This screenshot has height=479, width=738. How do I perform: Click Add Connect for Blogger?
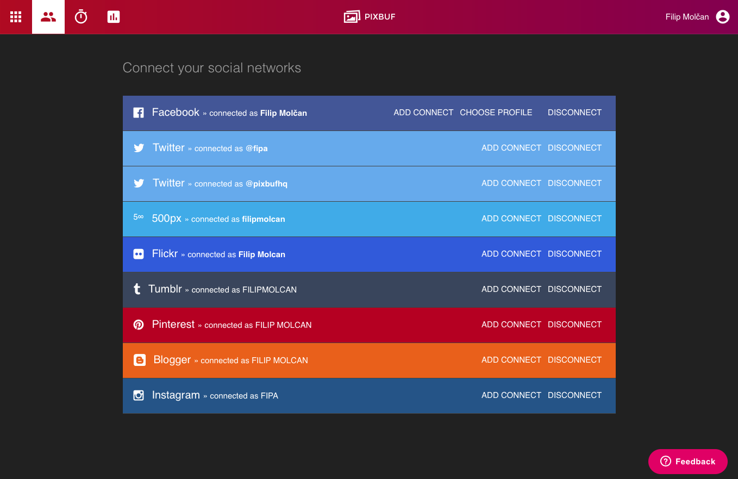(511, 360)
